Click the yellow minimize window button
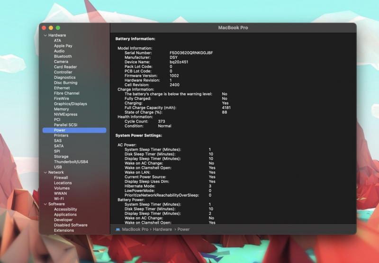The width and height of the screenshot is (379, 263). (x=51, y=28)
